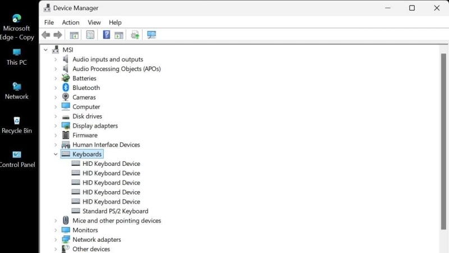Viewport: 449px width, 253px height.
Task: Click Show/Hide Console Tree toolbar icon
Action: 74,35
